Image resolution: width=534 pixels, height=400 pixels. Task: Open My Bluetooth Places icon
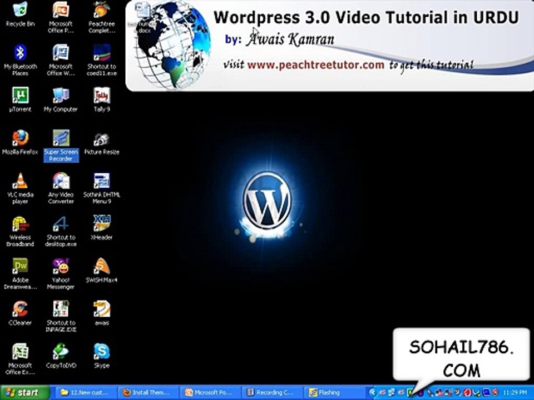[20, 60]
